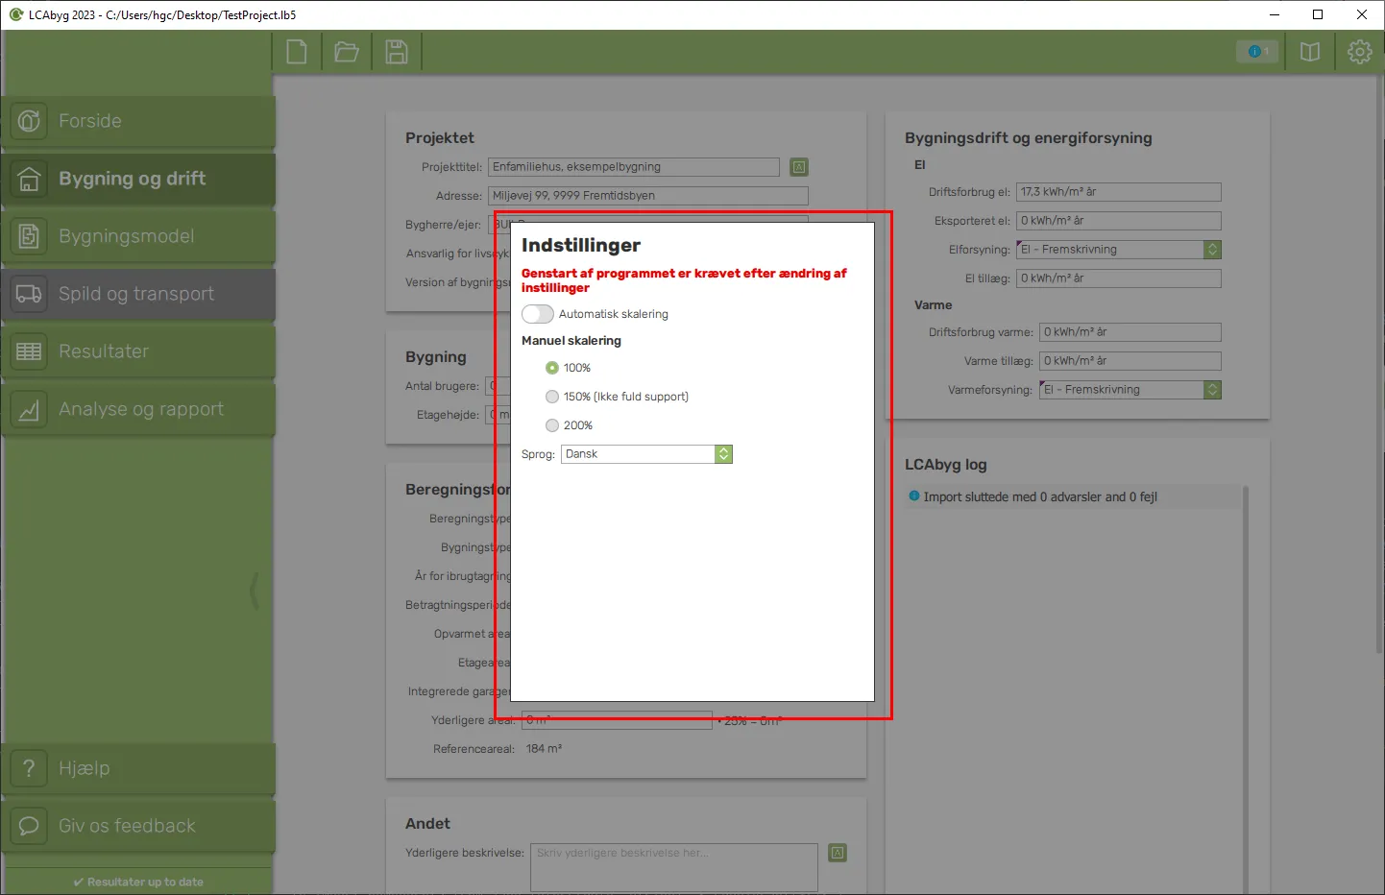Click the Driftsforbrug el field
The width and height of the screenshot is (1385, 895).
tap(1119, 192)
